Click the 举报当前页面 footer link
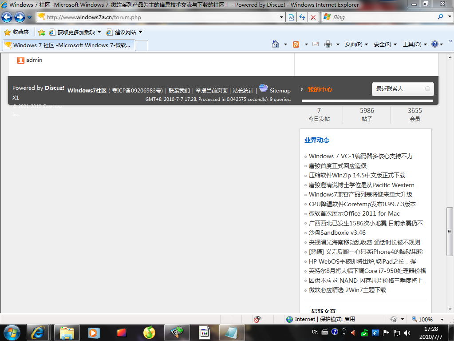 click(x=212, y=90)
